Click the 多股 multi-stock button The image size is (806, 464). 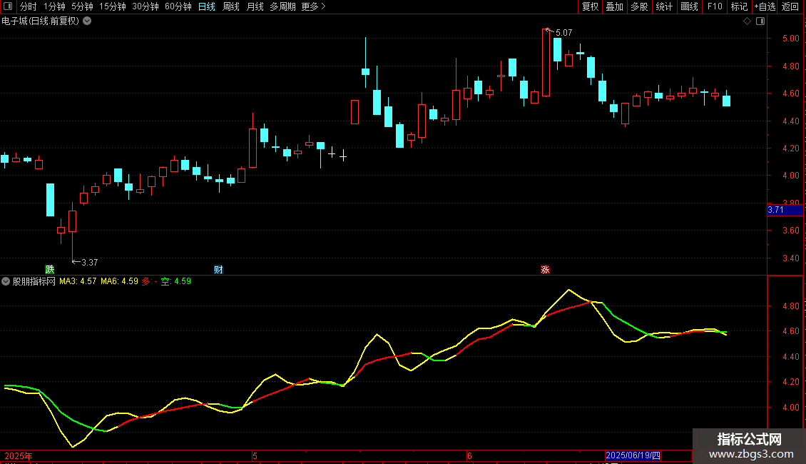pyautogui.click(x=639, y=6)
